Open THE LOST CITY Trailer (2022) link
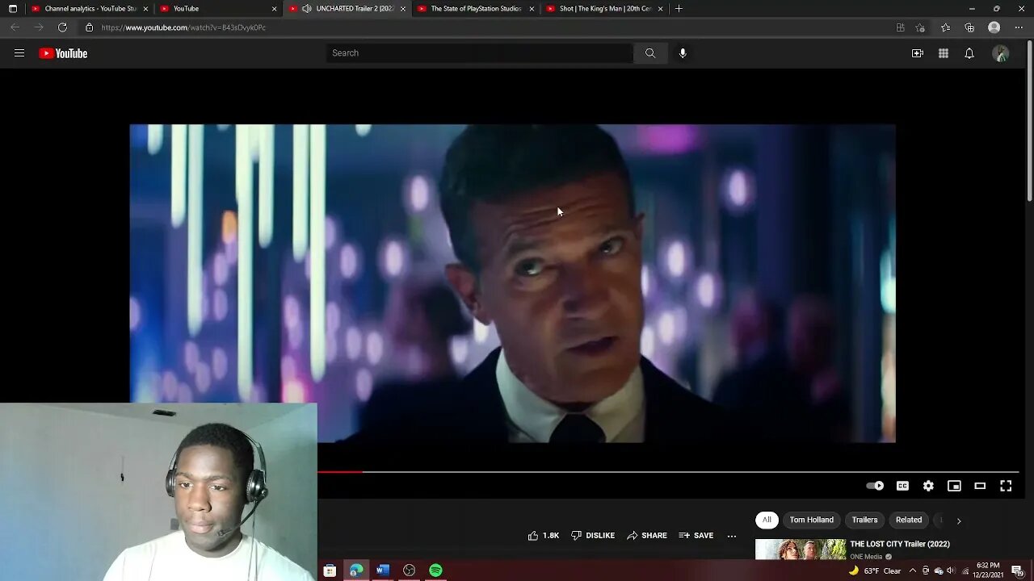1034x581 pixels. 900,544
